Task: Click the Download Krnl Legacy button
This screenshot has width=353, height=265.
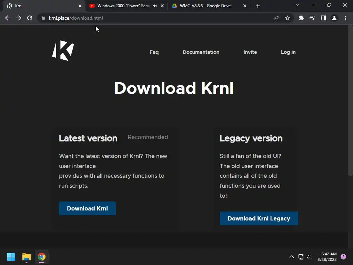Action: click(x=259, y=218)
